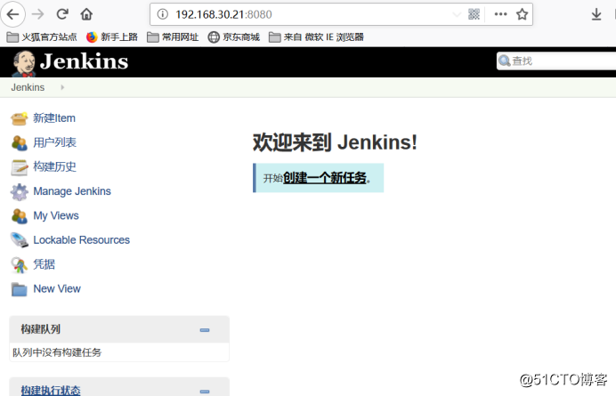Image resolution: width=616 pixels, height=396 pixels.
Task: Open the 构建历史 link
Action: [54, 166]
